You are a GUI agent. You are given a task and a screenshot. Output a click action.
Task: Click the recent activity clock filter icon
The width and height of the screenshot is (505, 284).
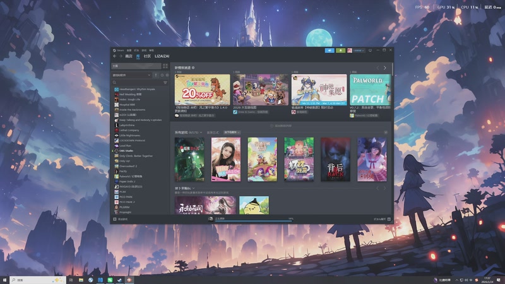tap(162, 75)
